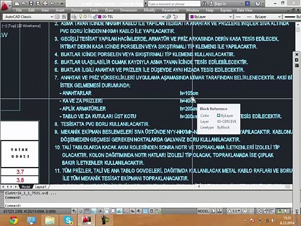This screenshot has height=226, width=301.
Task: Open the Modify menu
Action: [149, 10]
